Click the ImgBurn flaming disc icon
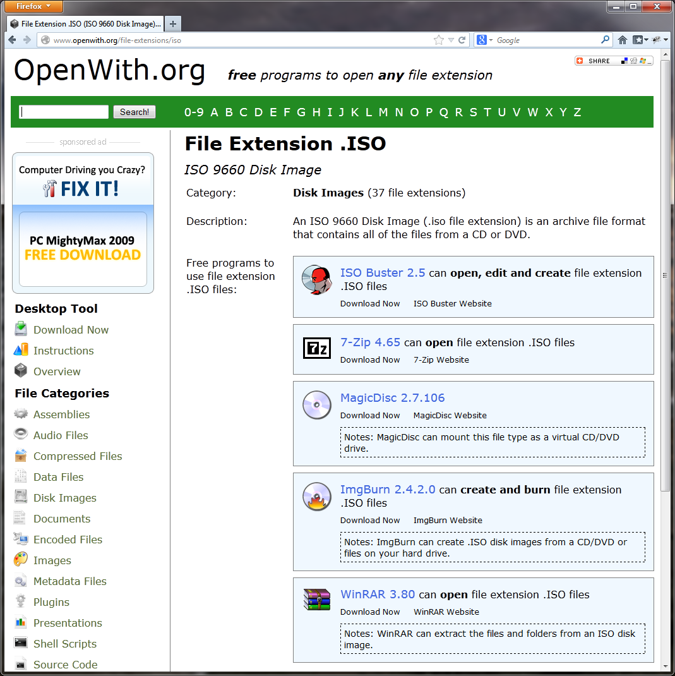 (316, 497)
